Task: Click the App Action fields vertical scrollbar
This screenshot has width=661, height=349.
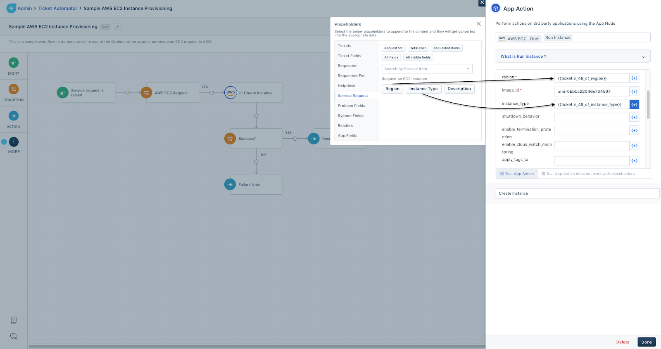Action: 648,104
